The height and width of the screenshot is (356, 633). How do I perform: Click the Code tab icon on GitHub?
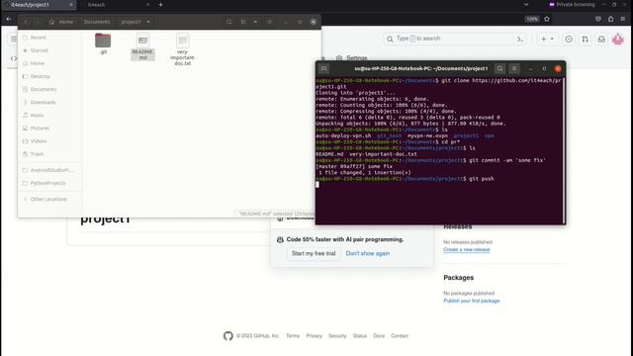click(13, 58)
